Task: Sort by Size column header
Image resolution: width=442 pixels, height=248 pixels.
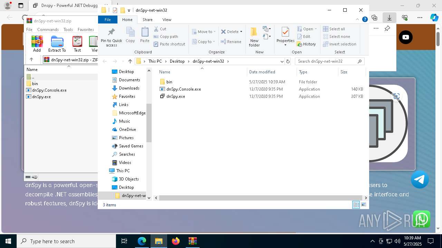Action: [352, 72]
